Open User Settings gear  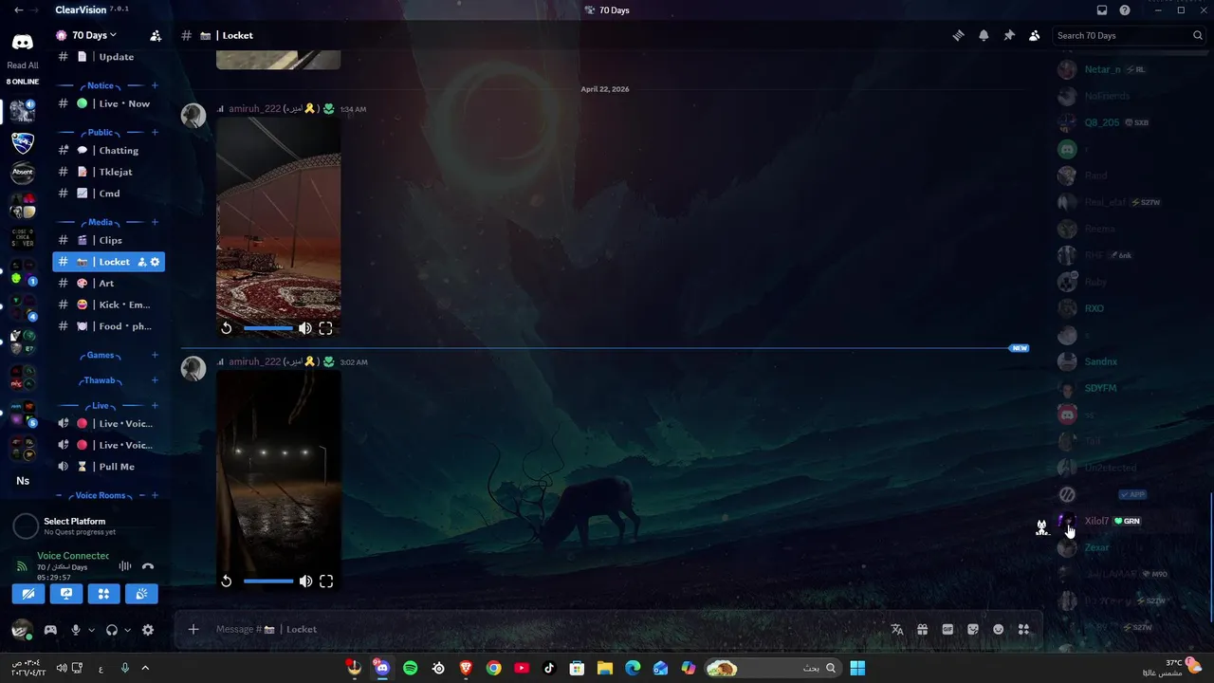click(x=148, y=630)
